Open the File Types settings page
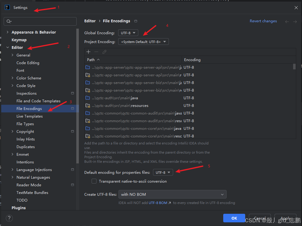 (25, 124)
